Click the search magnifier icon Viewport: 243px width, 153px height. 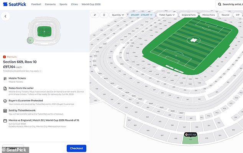tap(220, 4)
